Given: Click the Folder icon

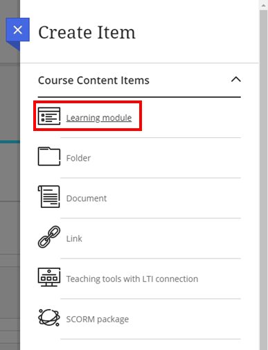Looking at the screenshot, I should pos(49,157).
